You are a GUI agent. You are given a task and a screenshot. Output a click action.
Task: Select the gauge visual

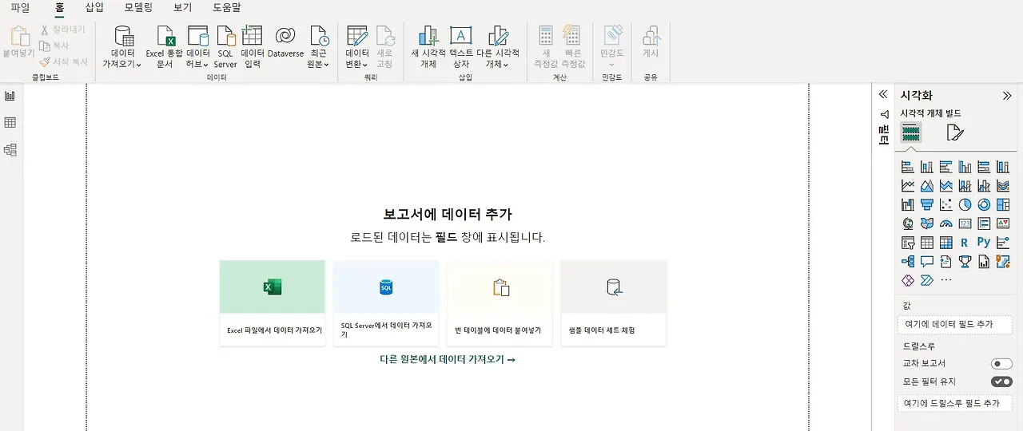coord(946,223)
